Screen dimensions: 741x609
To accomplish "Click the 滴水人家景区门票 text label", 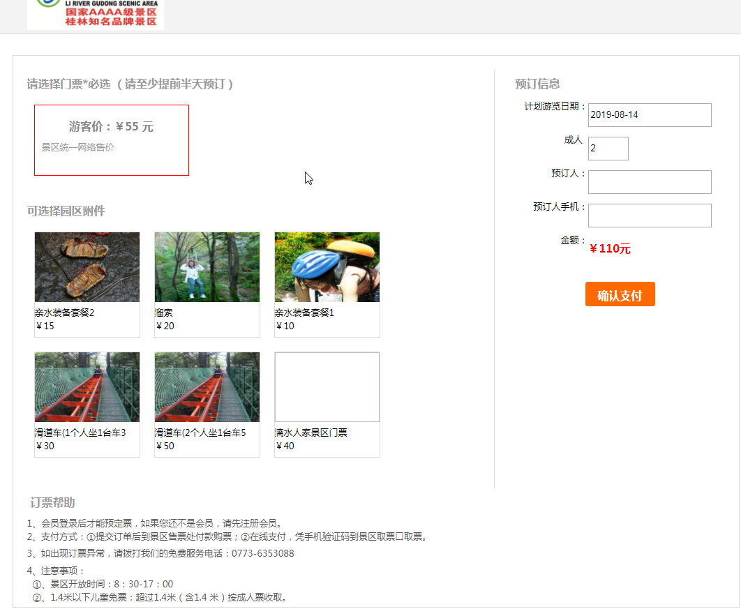I will (x=310, y=433).
